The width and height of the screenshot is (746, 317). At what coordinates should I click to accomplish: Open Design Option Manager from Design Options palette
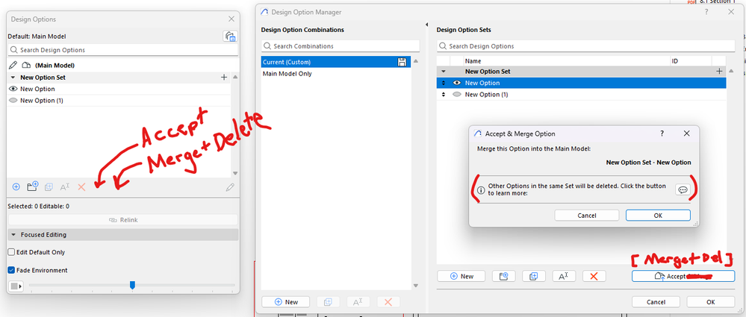click(x=230, y=36)
